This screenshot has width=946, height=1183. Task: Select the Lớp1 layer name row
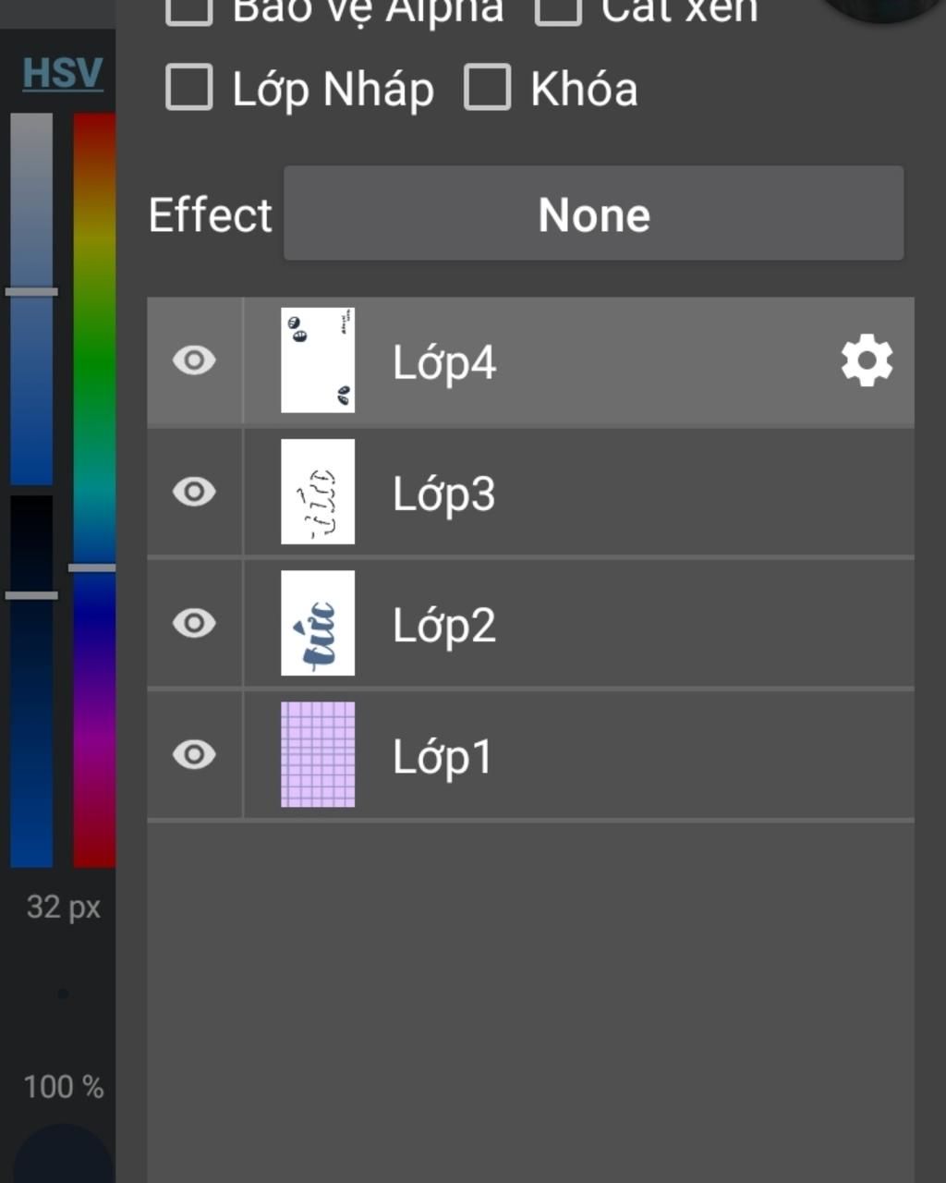(531, 755)
